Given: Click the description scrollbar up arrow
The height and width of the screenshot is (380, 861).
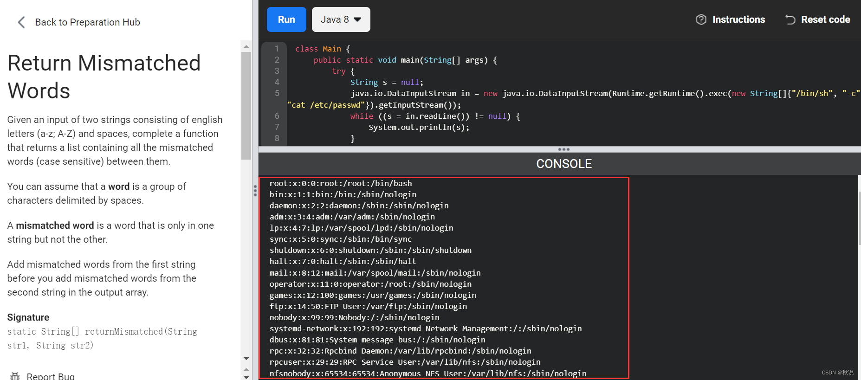Looking at the screenshot, I should coord(246,46).
